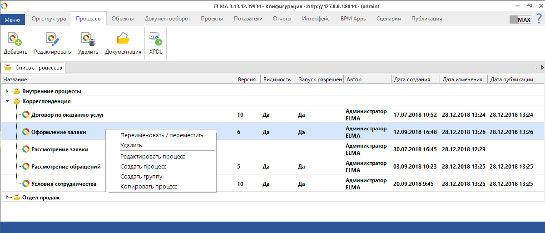Click the ELMA logo in title bar
Viewport: 545px width, 233px height.
[5, 6]
